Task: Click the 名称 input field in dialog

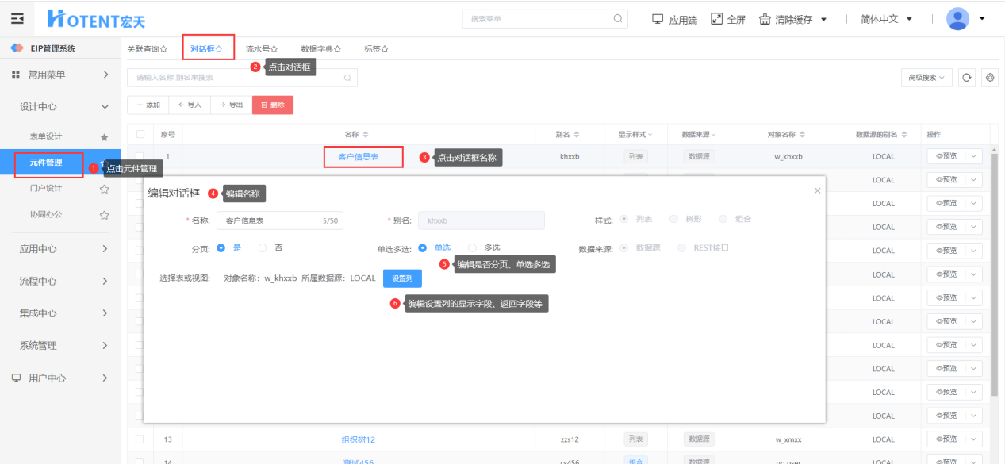Action: pos(270,220)
